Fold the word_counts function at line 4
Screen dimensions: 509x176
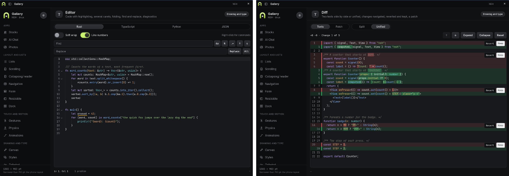(x=62, y=70)
